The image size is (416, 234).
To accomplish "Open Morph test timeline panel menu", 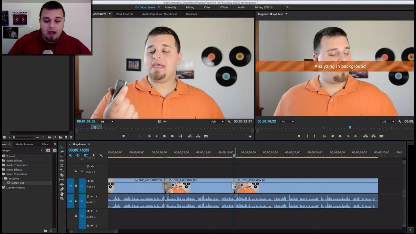I will [x=89, y=144].
